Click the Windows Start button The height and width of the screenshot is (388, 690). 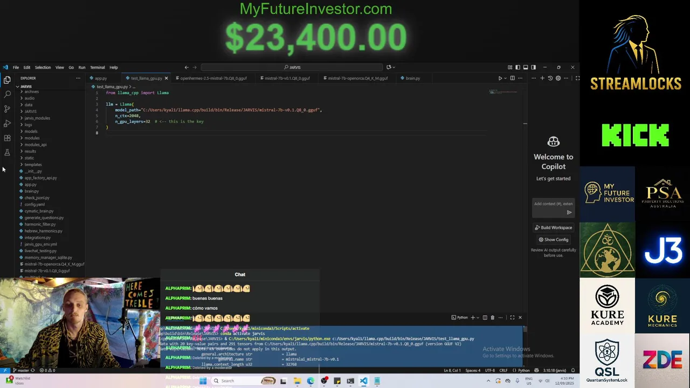click(203, 381)
